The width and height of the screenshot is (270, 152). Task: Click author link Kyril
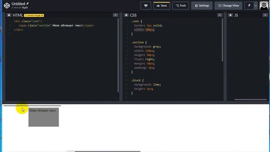[x=25, y=8]
